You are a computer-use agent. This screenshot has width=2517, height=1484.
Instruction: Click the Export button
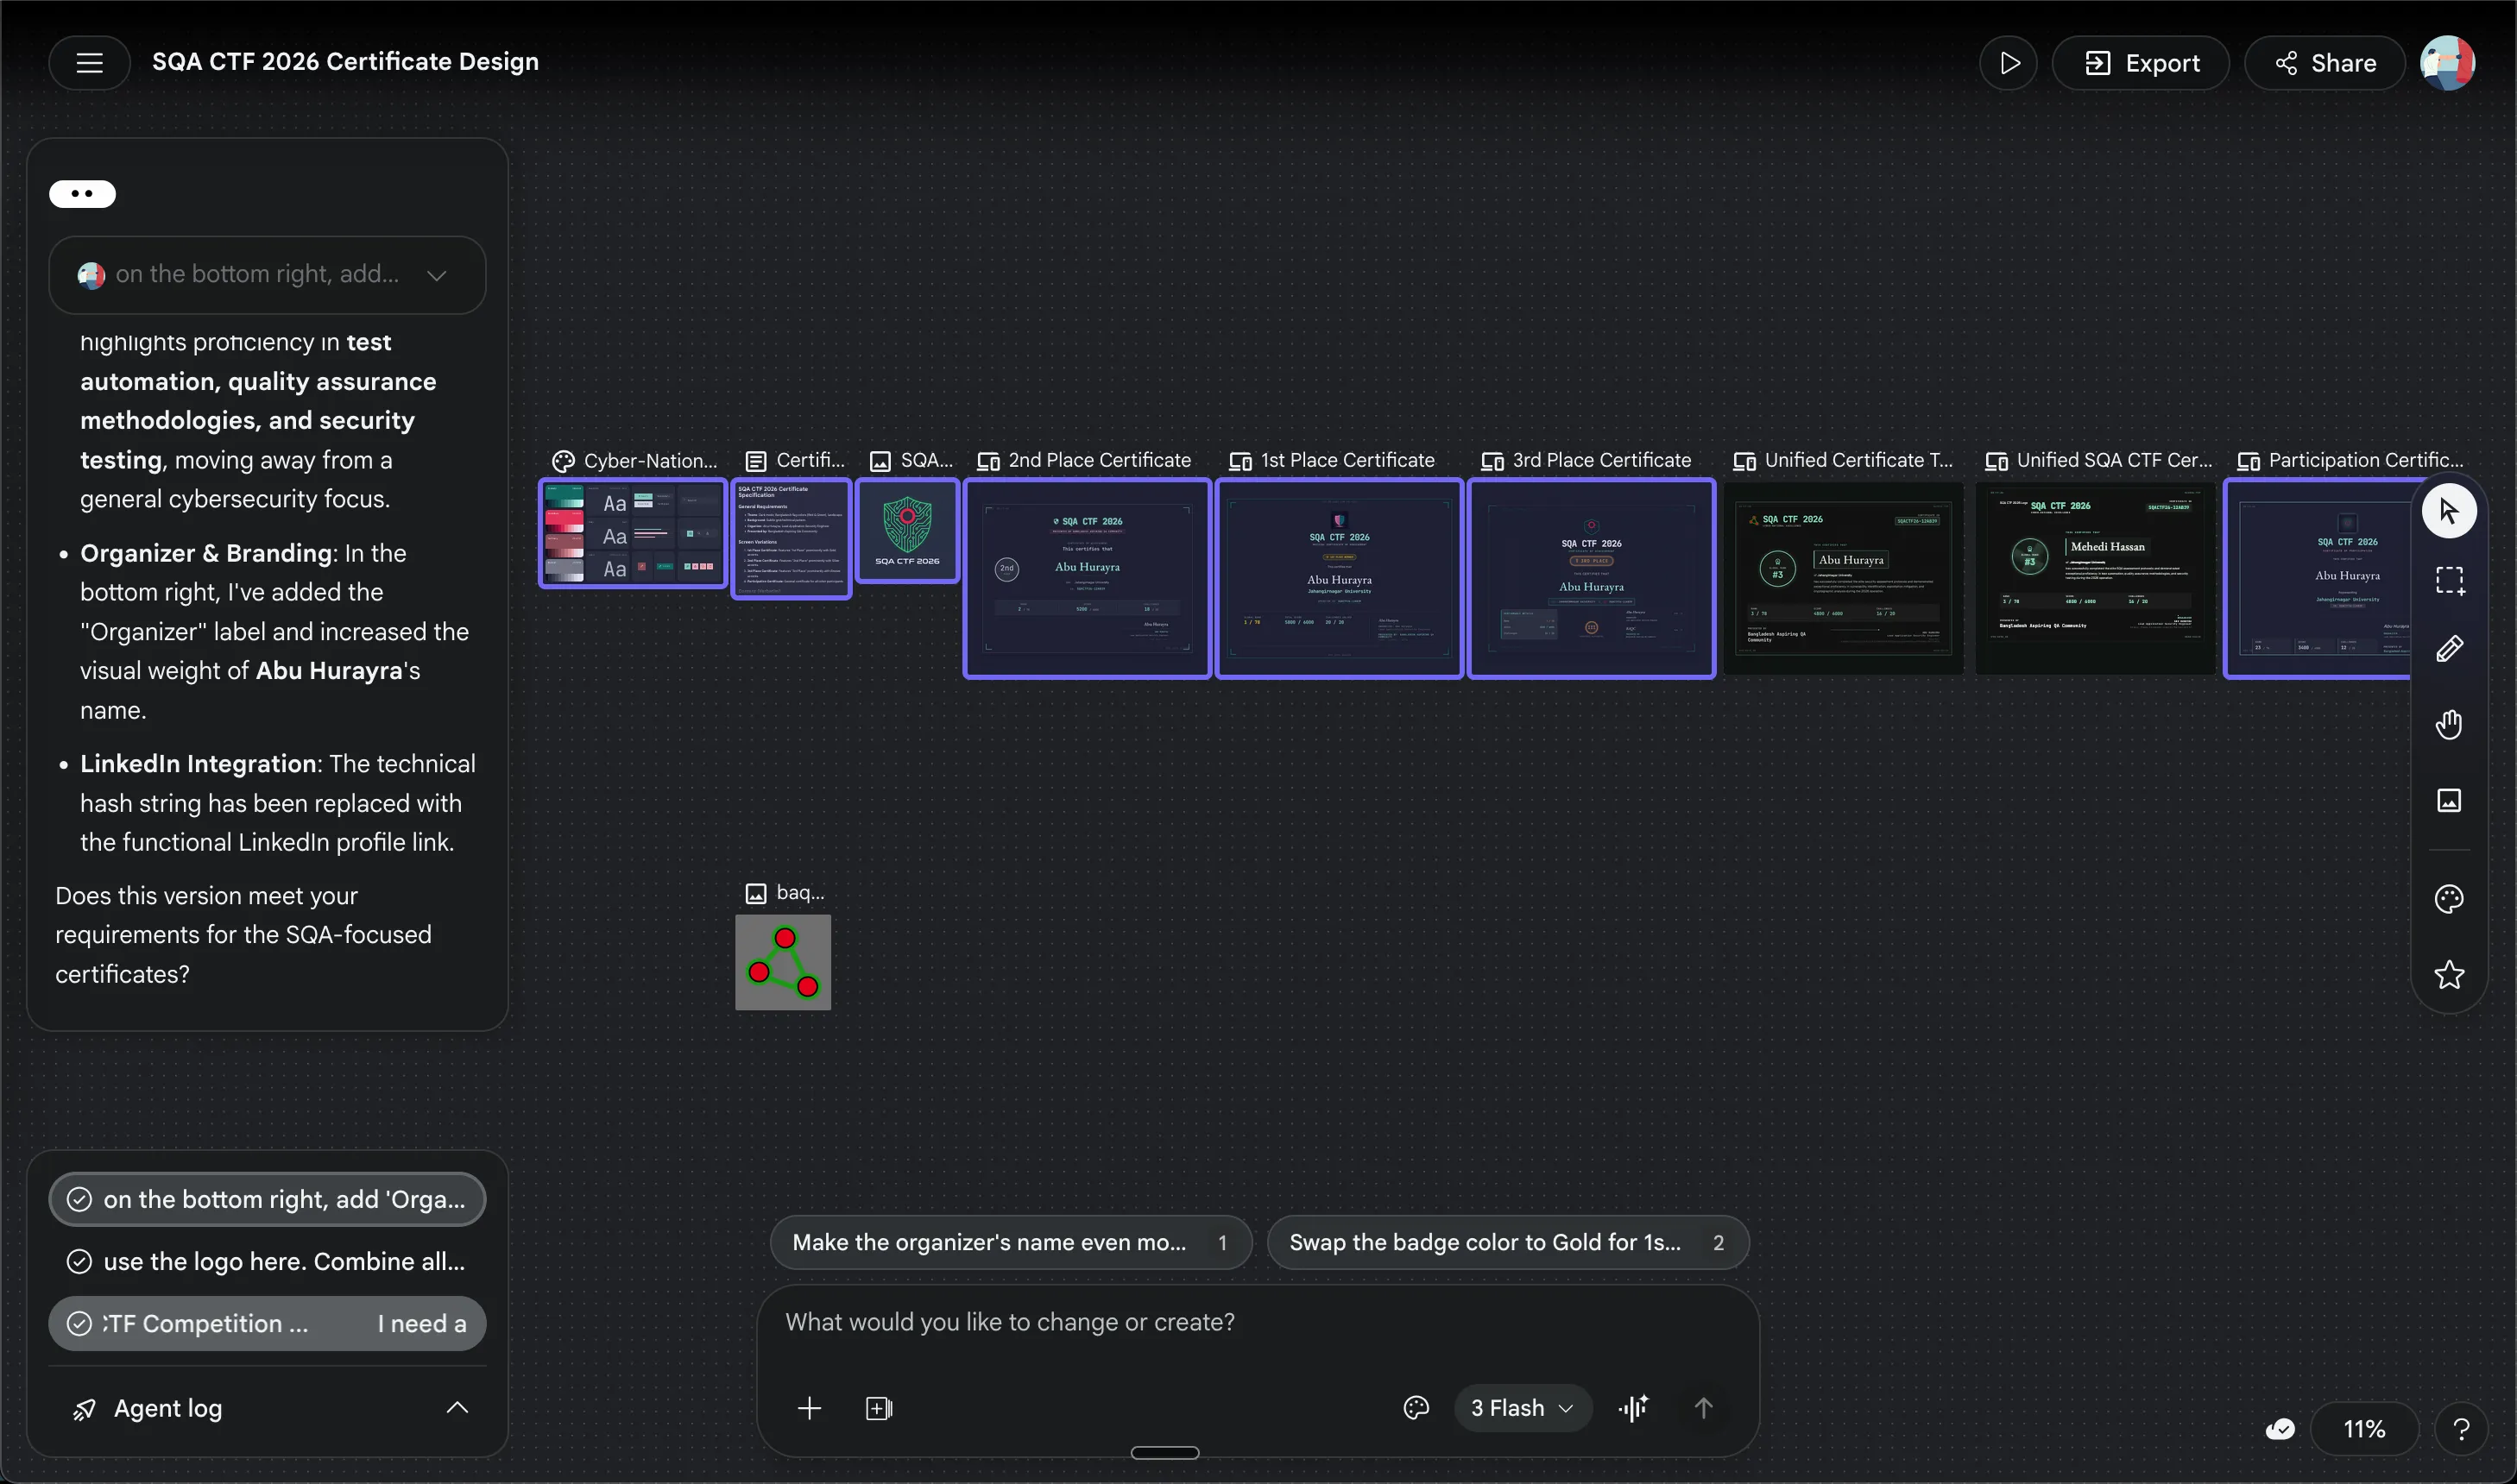[x=2141, y=63]
